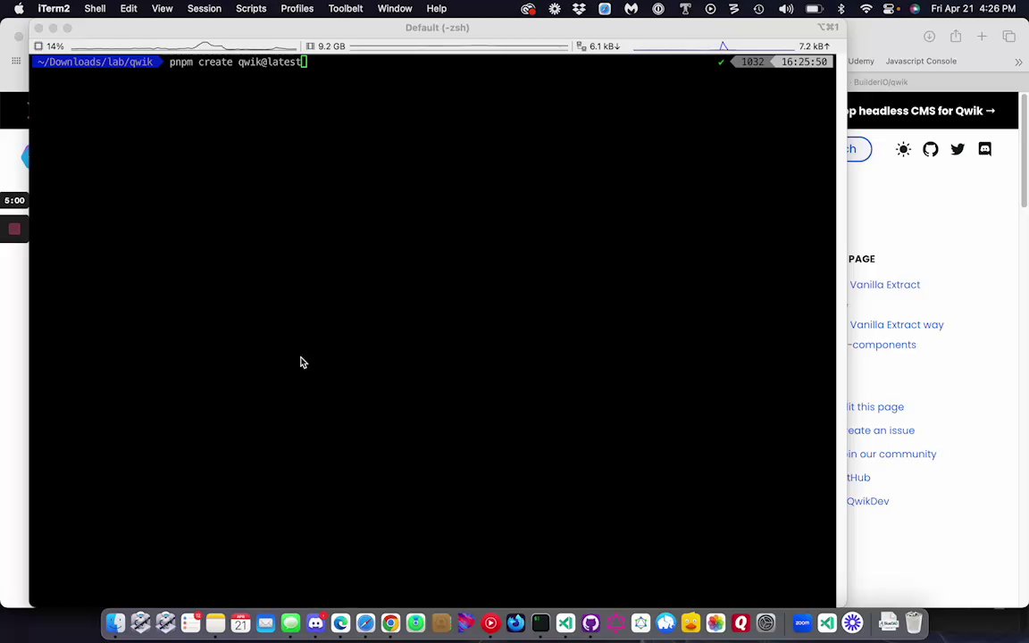Open the Twitter icon on Qwik site

958,149
